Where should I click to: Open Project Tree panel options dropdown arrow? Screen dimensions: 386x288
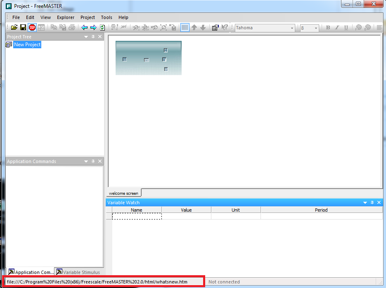[86, 37]
